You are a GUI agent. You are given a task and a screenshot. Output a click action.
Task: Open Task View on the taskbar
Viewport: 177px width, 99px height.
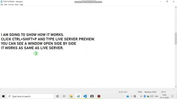coord(64,96)
